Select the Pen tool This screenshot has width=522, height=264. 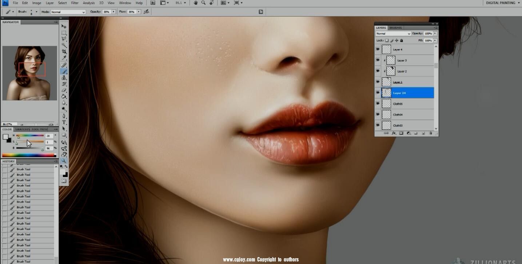[64, 116]
